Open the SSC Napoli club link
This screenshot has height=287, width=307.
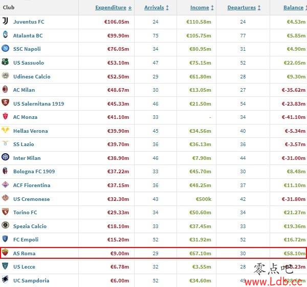(x=27, y=49)
